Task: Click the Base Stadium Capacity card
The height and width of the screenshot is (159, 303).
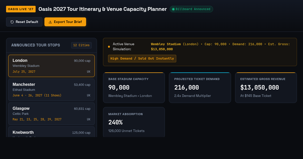Action: 134,88
